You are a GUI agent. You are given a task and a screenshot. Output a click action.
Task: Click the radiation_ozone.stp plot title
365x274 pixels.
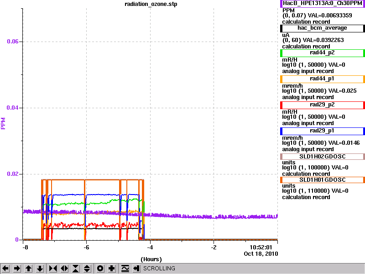tap(151, 4)
